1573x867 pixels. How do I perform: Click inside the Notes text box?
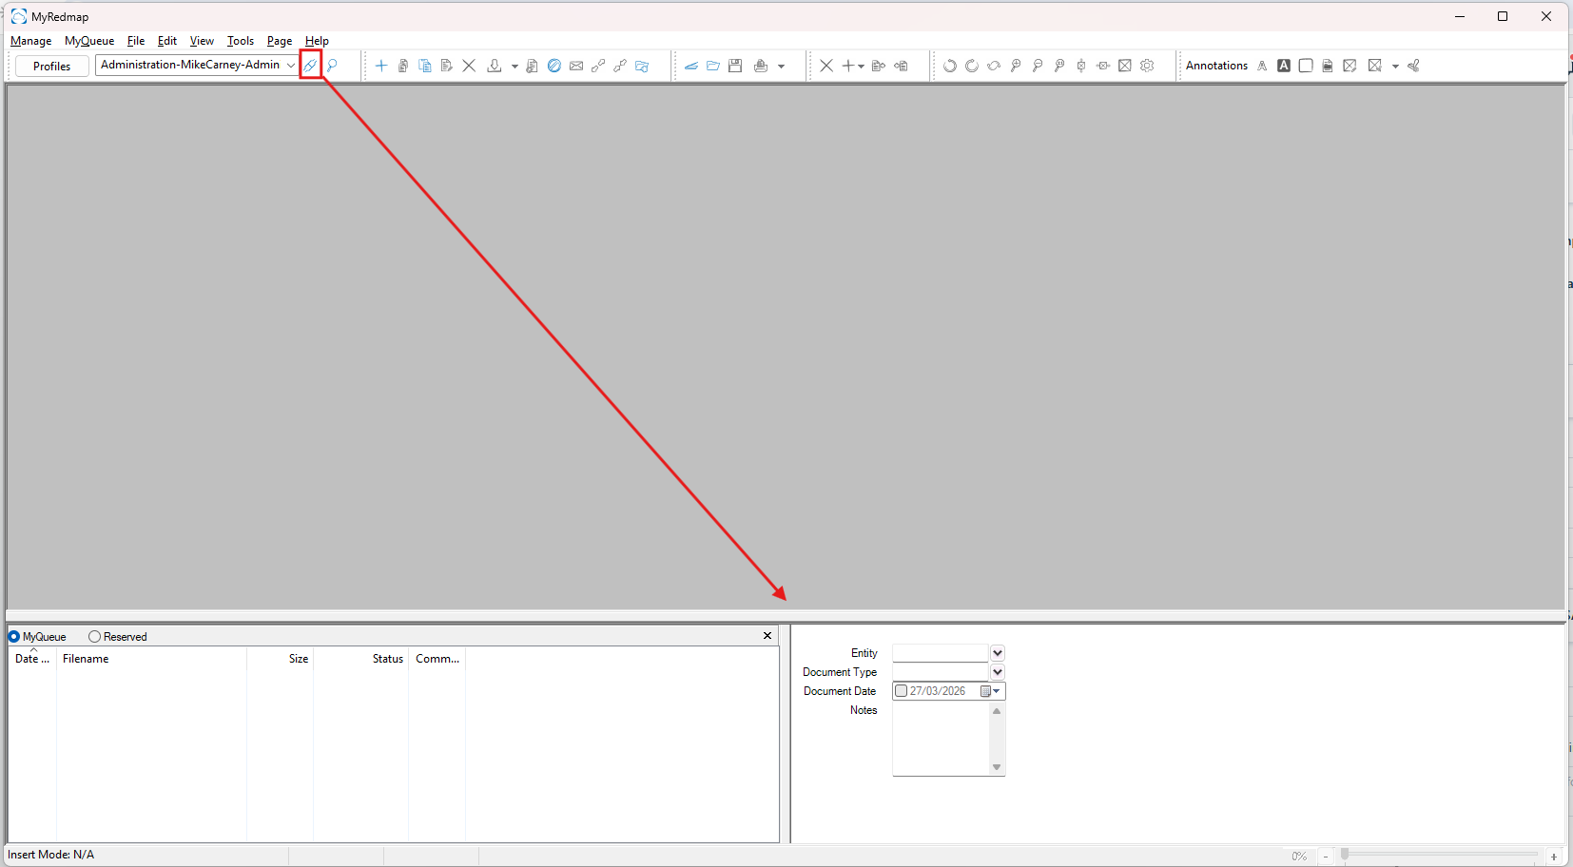941,740
